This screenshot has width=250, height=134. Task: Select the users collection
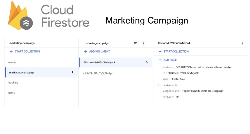12,93
